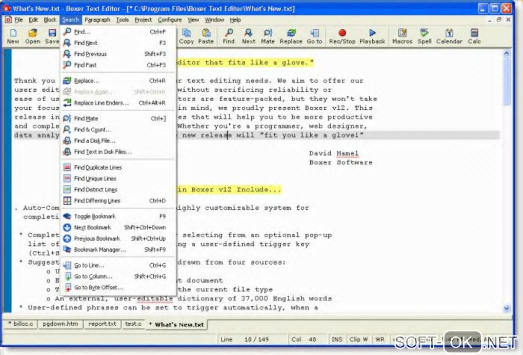Image resolution: width=523 pixels, height=355 pixels.
Task: Select Find Unique Lines entry
Action: tap(118, 179)
